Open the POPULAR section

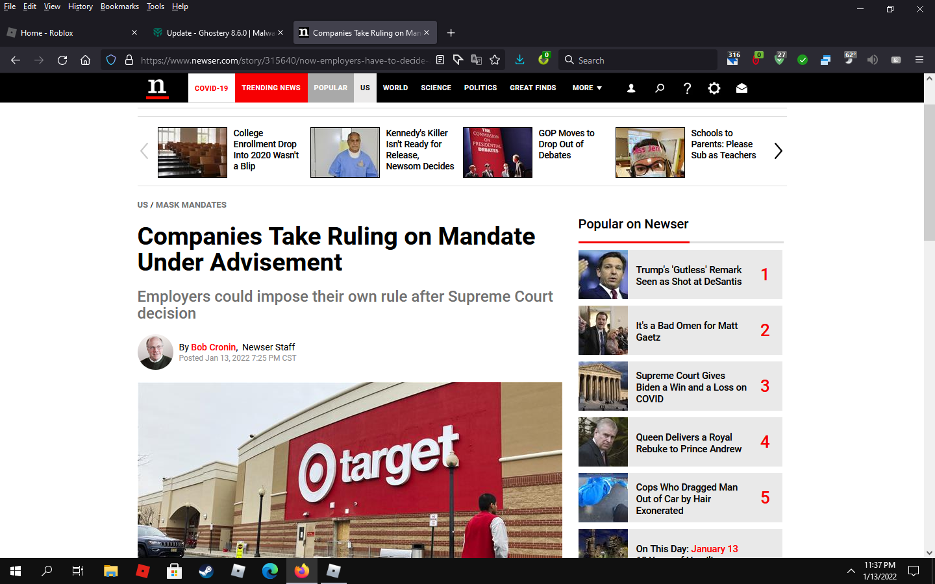coord(330,88)
